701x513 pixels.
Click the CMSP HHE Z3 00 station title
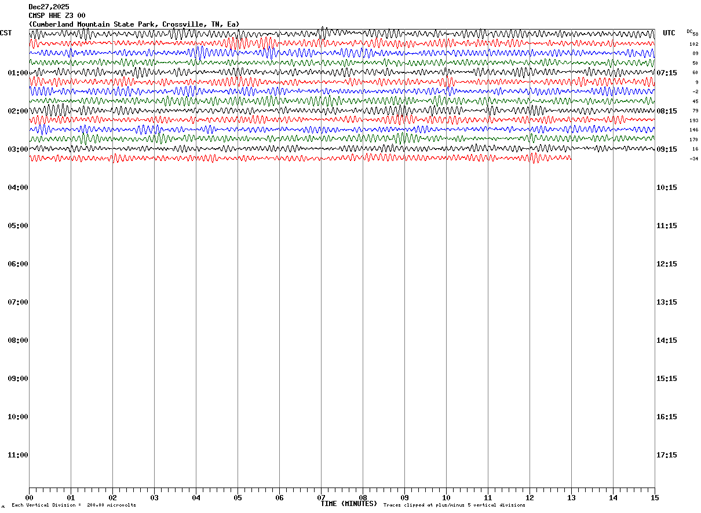[x=57, y=16]
